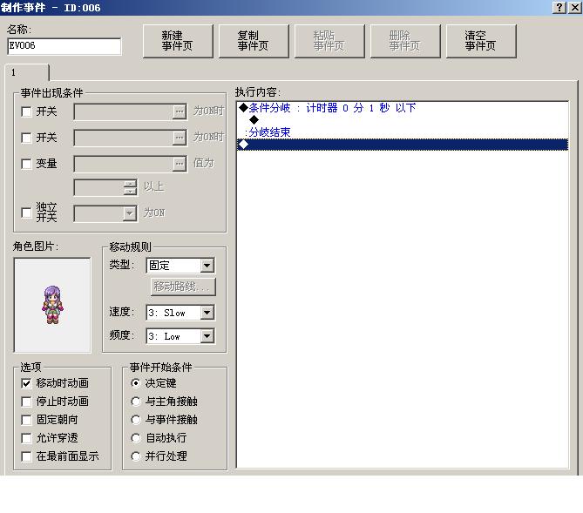
Task: Click the title bar help question-mark button
Action: [x=559, y=8]
